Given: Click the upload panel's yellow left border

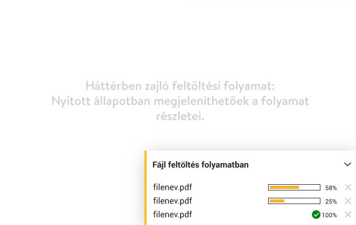Looking at the screenshot, I should tap(146, 188).
